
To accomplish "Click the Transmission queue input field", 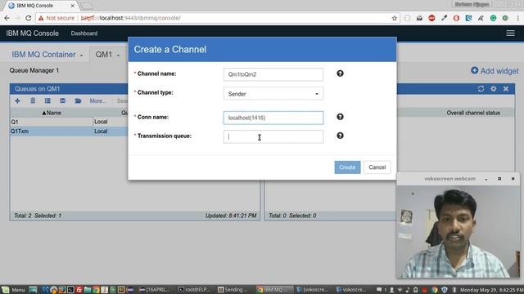I will [x=273, y=136].
